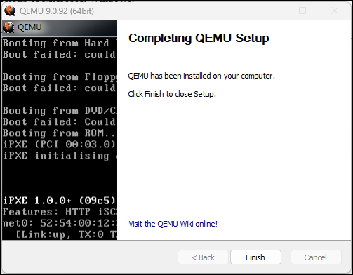Click the QEMU bird icon in the banner image
The image size is (353, 275).
pyautogui.click(x=8, y=27)
